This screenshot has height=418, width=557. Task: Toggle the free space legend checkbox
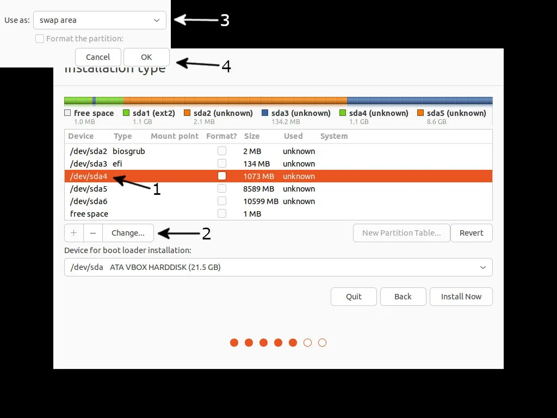click(67, 113)
